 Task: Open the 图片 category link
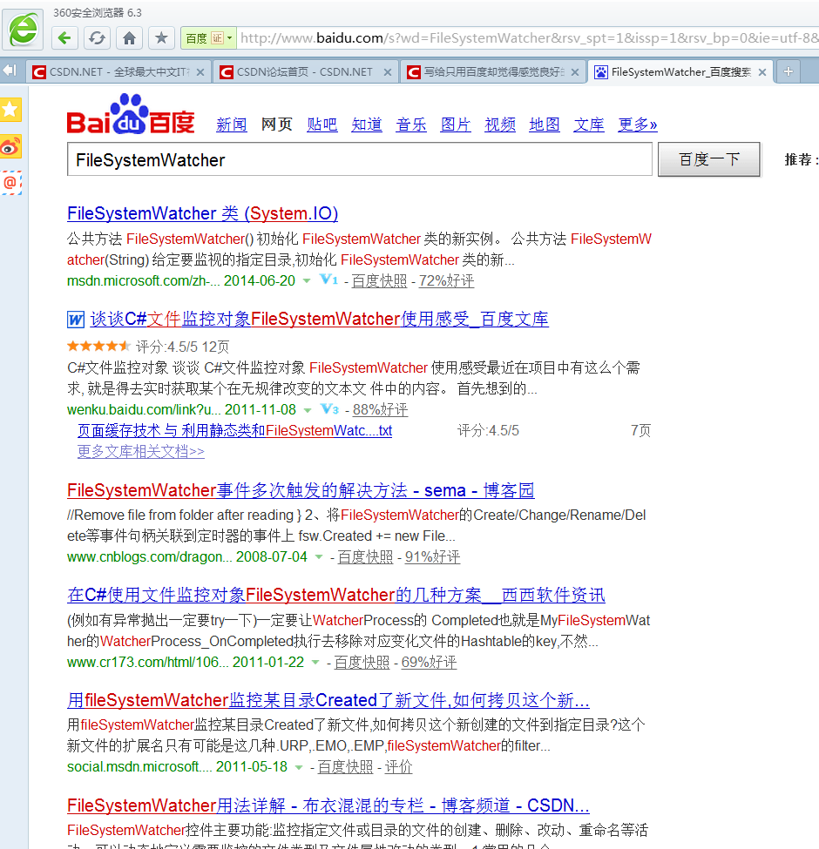click(x=456, y=125)
